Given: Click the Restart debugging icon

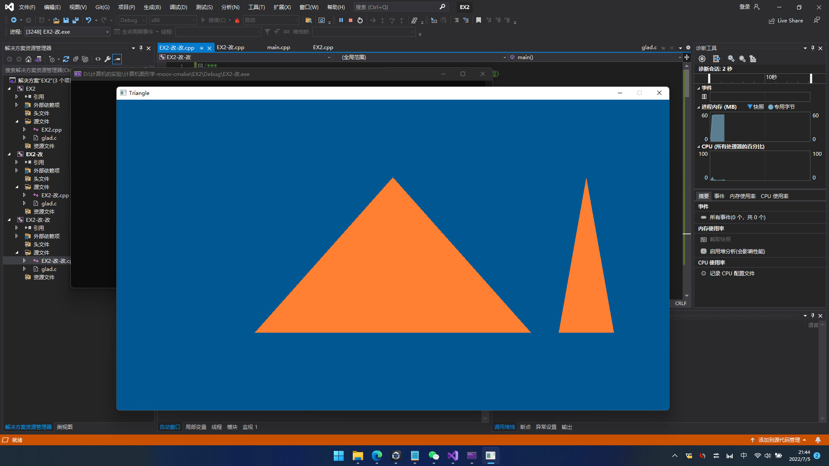Looking at the screenshot, I should (360, 20).
